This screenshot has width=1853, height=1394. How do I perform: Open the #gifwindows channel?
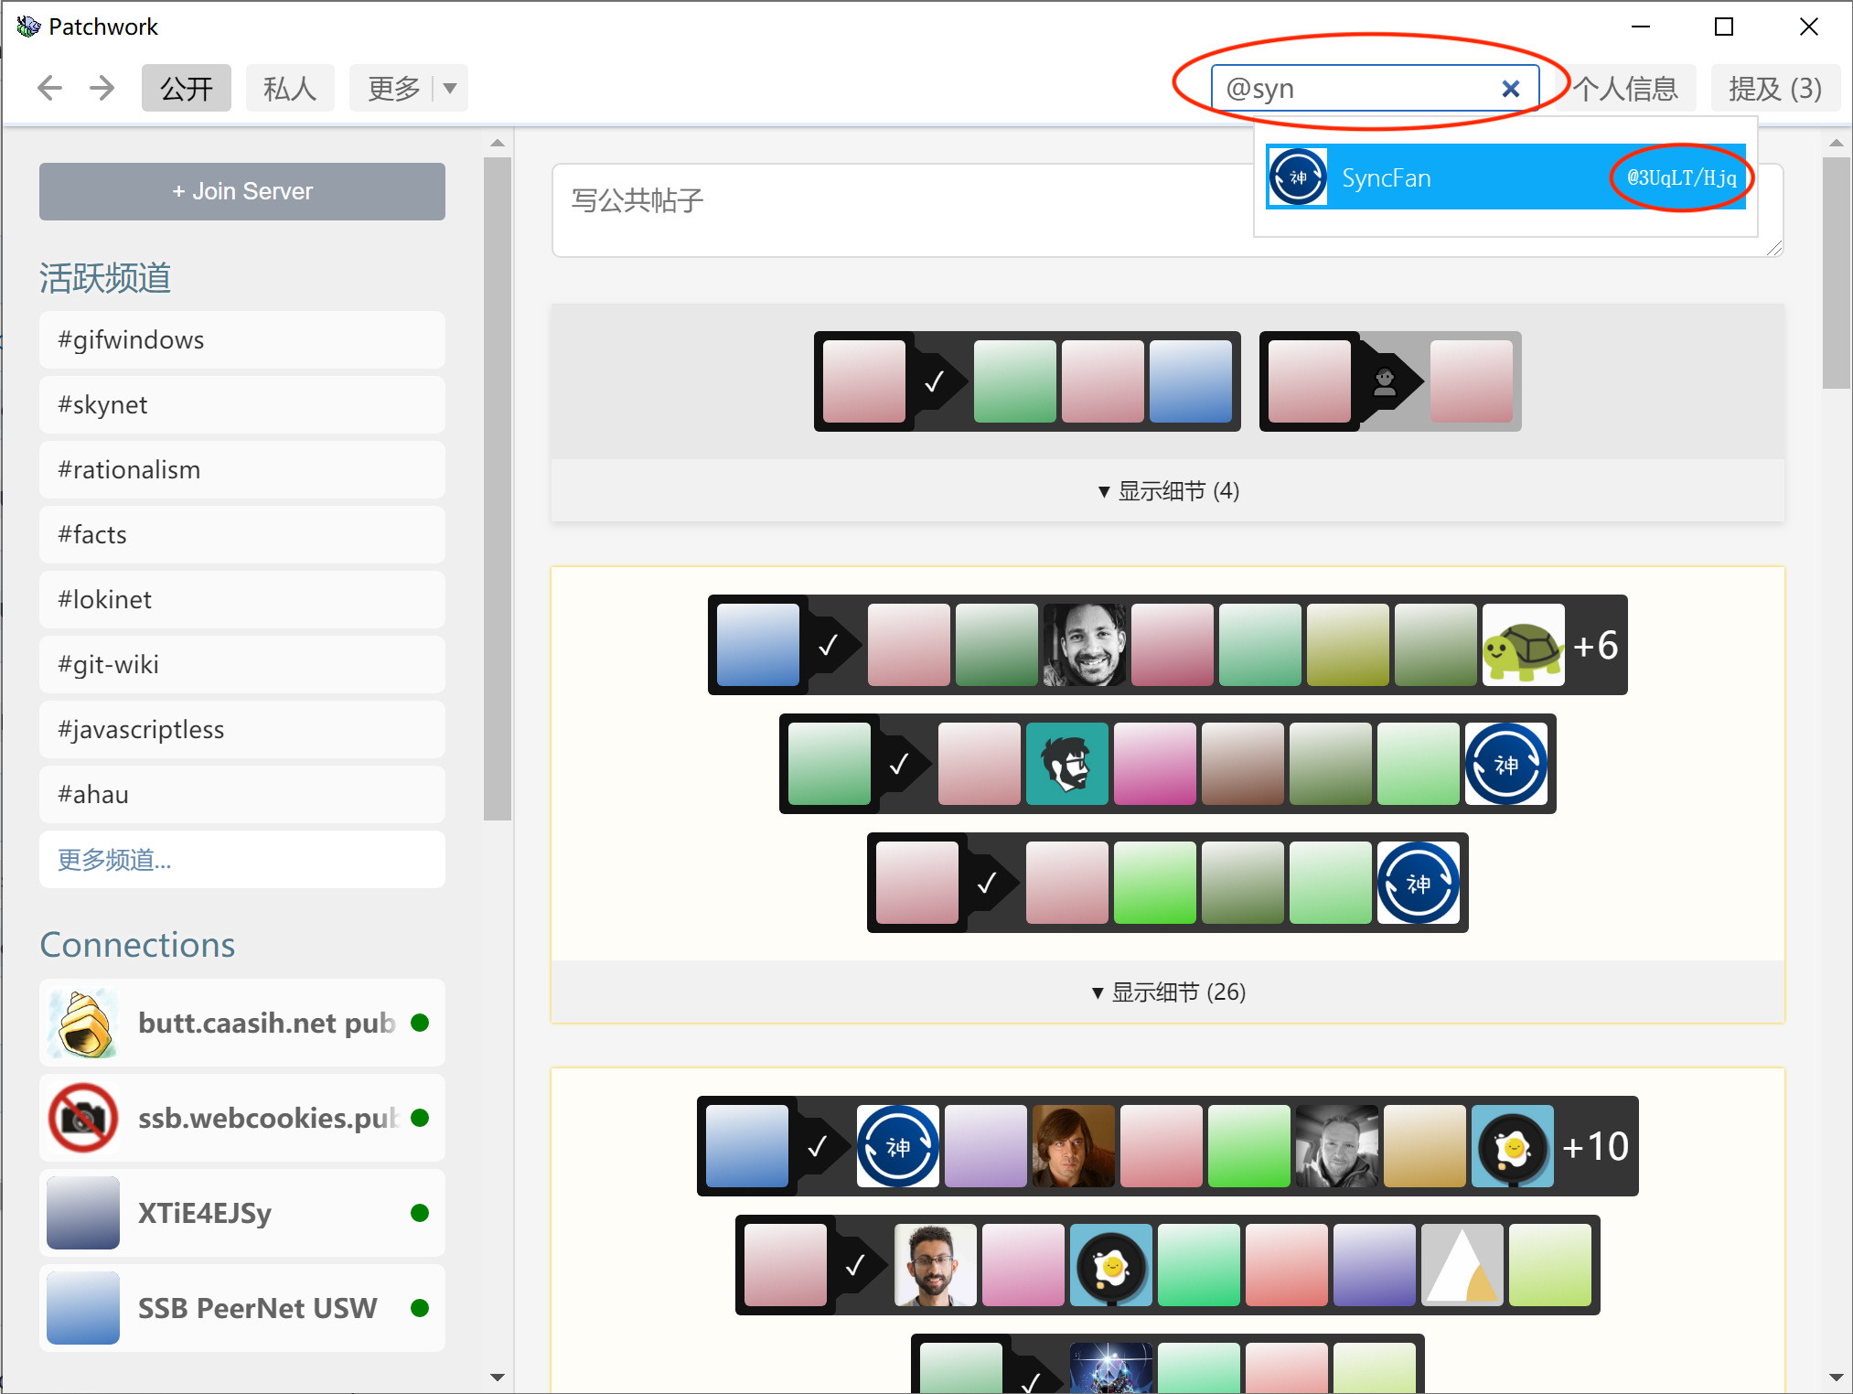pyautogui.click(x=242, y=339)
